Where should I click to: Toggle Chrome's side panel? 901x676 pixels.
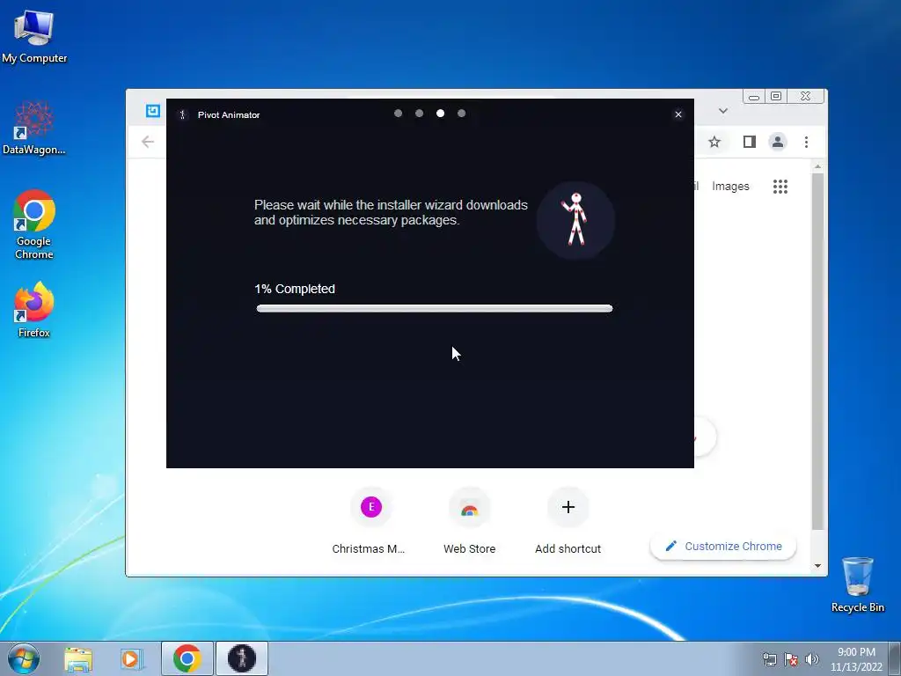pos(750,142)
